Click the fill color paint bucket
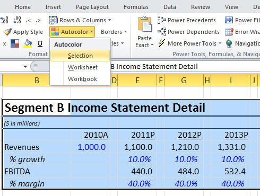The image size is (260, 196). tap(28, 43)
